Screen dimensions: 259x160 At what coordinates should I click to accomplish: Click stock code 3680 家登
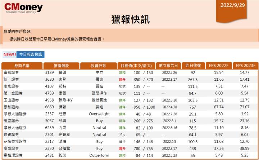(x=56, y=79)
